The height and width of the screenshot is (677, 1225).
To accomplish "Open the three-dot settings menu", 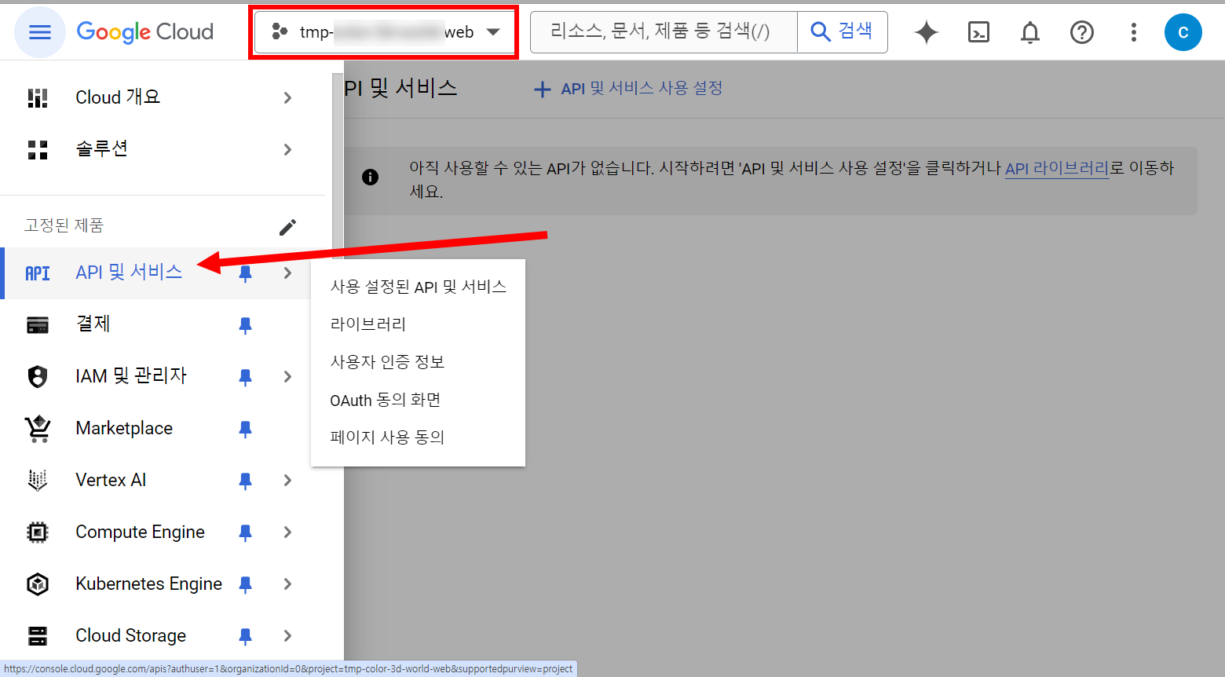I will pos(1133,32).
